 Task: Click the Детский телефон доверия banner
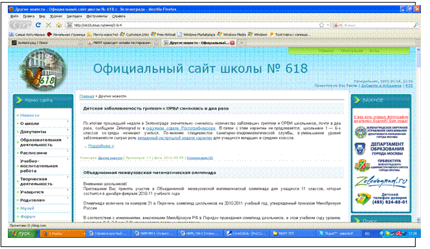click(x=381, y=198)
